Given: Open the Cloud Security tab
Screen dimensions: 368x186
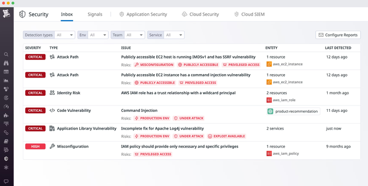Looking at the screenshot, I should 201,14.
